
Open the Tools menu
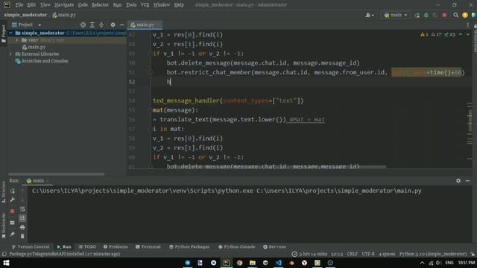point(131,5)
